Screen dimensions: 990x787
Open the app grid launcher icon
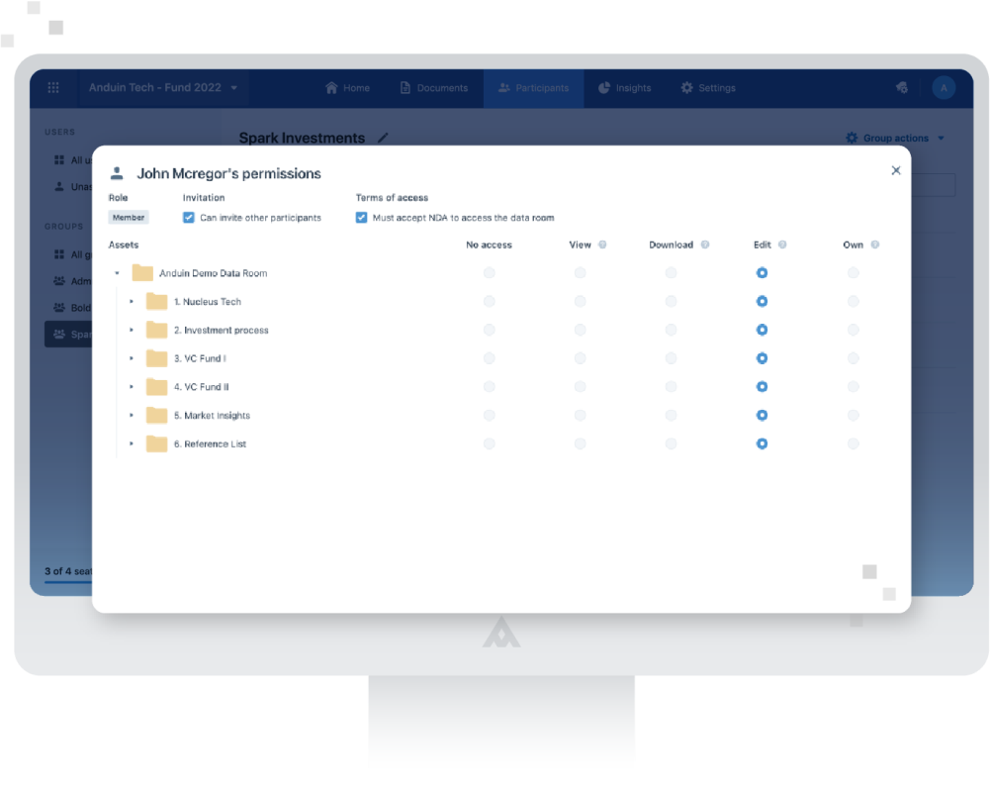[x=53, y=88]
